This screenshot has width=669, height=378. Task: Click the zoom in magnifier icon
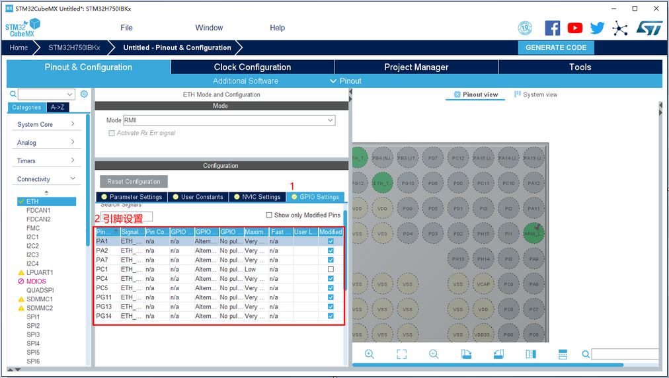[x=370, y=354]
